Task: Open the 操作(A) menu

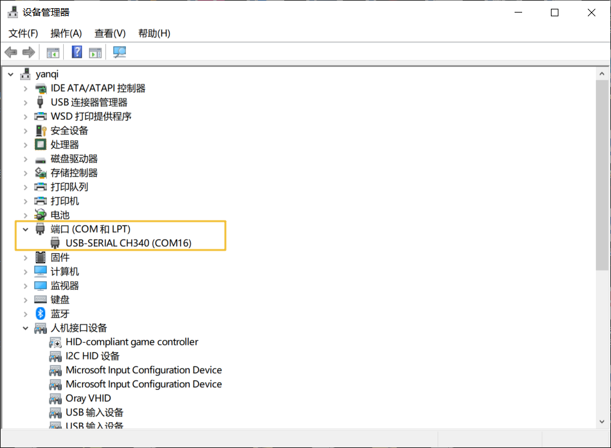Action: [66, 33]
